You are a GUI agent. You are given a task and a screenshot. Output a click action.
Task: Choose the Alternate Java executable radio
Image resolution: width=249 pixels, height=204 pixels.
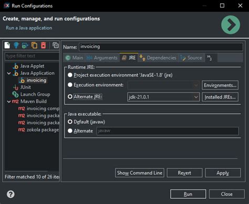pyautogui.click(x=70, y=131)
